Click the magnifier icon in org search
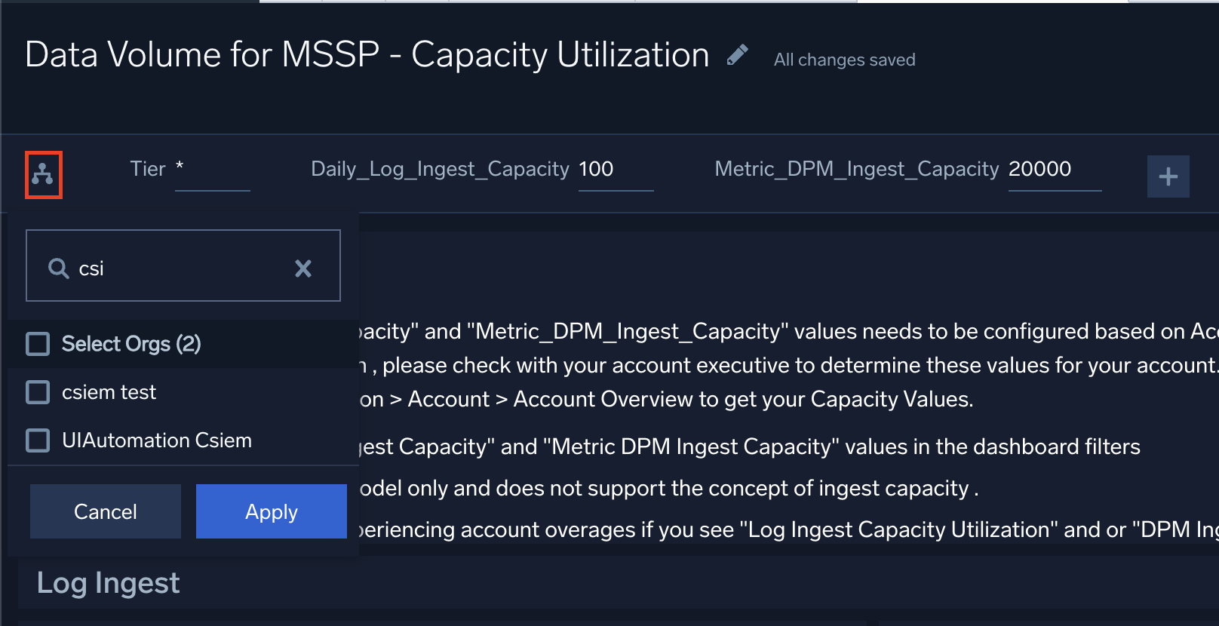This screenshot has height=626, width=1219. pyautogui.click(x=58, y=269)
